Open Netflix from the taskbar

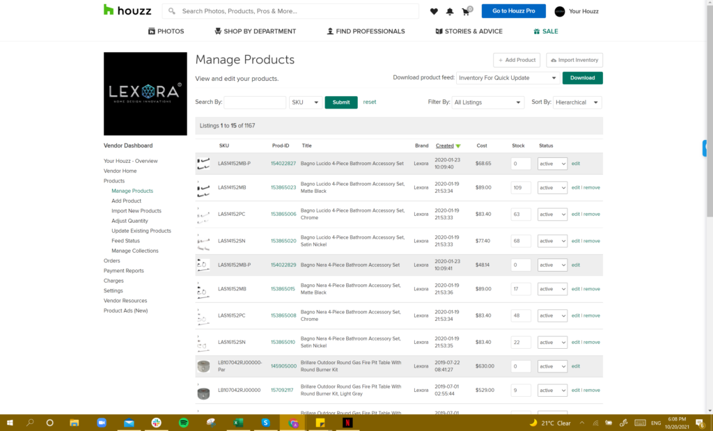tap(347, 423)
